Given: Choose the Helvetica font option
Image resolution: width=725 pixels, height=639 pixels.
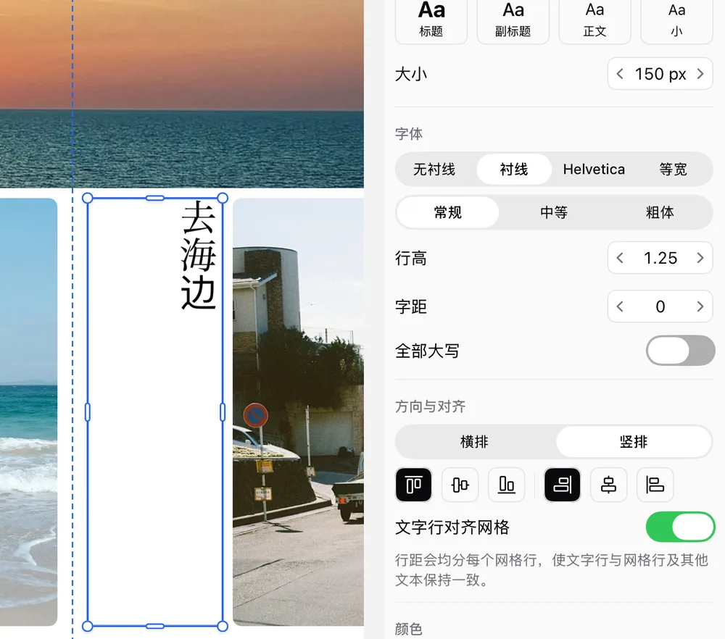Looking at the screenshot, I should tap(594, 169).
